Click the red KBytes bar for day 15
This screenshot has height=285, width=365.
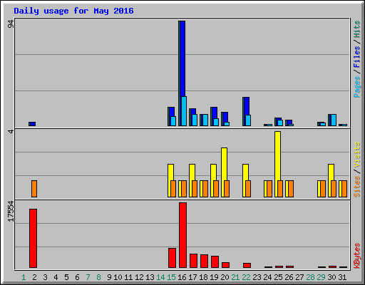pyautogui.click(x=172, y=258)
